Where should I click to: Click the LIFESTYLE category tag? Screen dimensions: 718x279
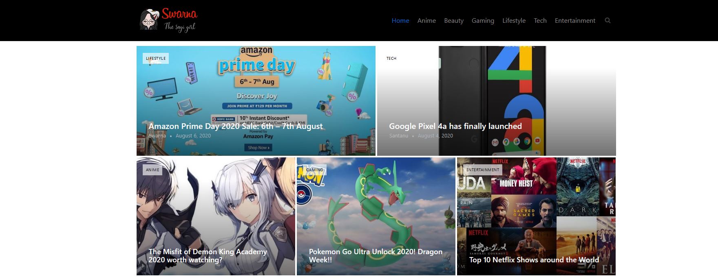point(156,58)
